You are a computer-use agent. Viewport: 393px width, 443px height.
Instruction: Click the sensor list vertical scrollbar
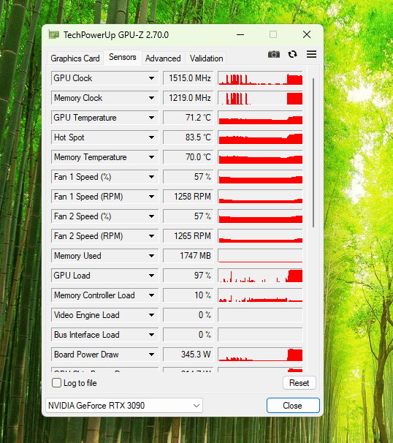(x=313, y=153)
